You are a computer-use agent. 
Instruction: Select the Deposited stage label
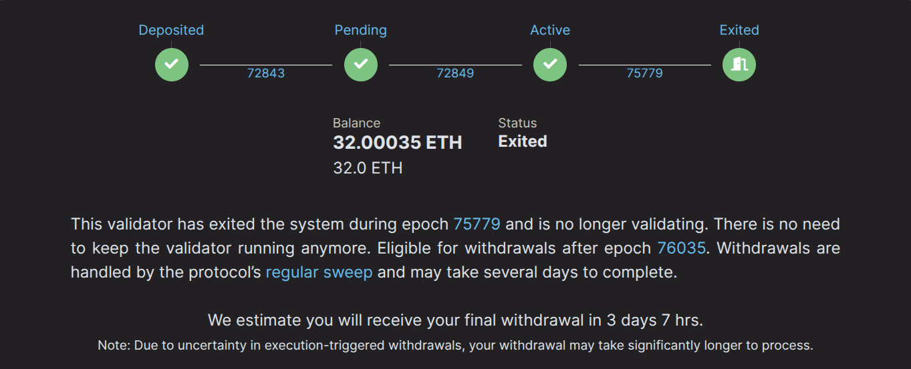(171, 30)
